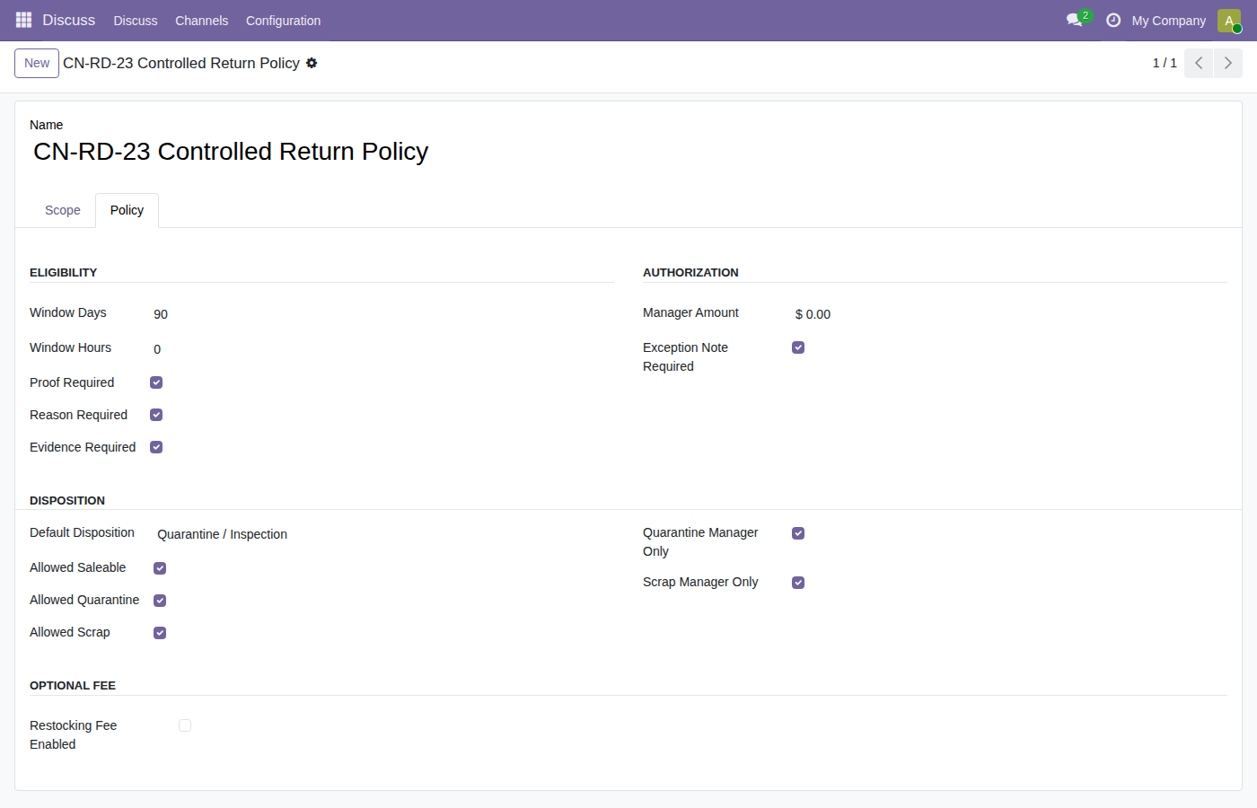
Task: Click the breadcrumb record title
Action: click(181, 63)
